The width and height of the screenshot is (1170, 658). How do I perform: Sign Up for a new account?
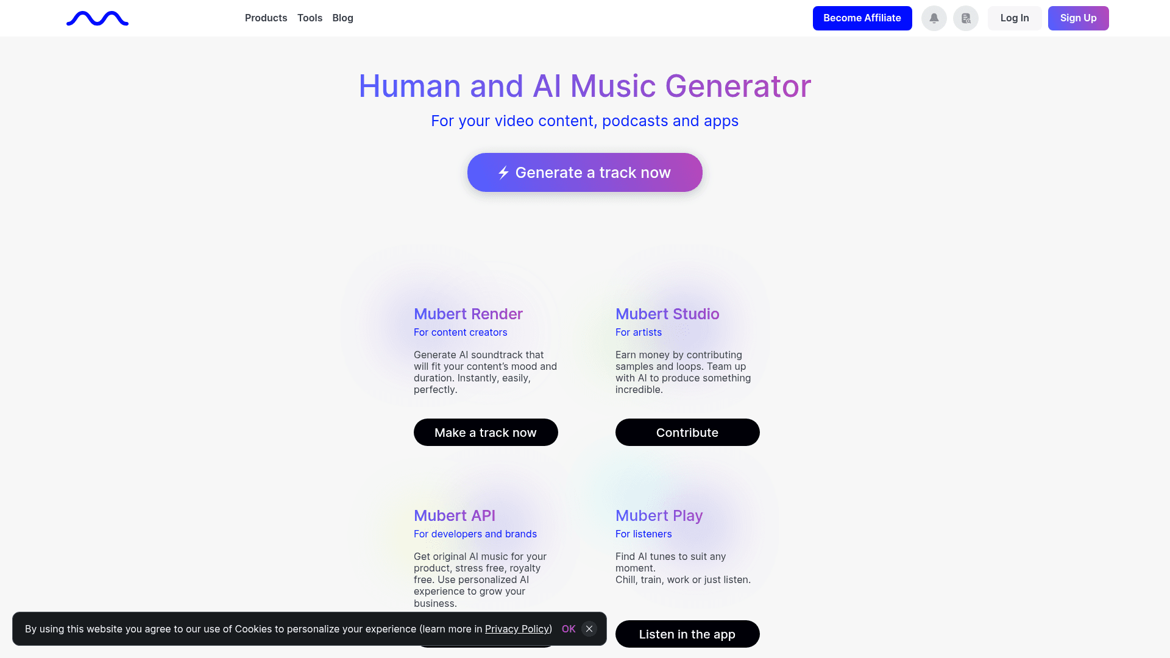pos(1078,18)
